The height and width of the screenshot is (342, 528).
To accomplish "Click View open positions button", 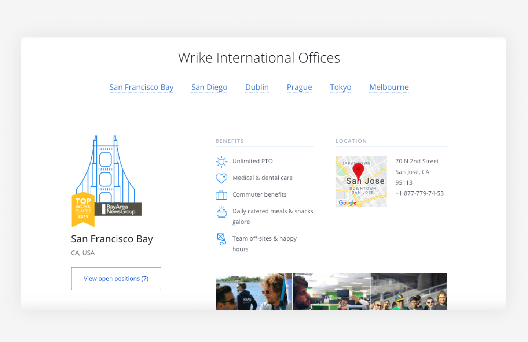I will coord(116,279).
